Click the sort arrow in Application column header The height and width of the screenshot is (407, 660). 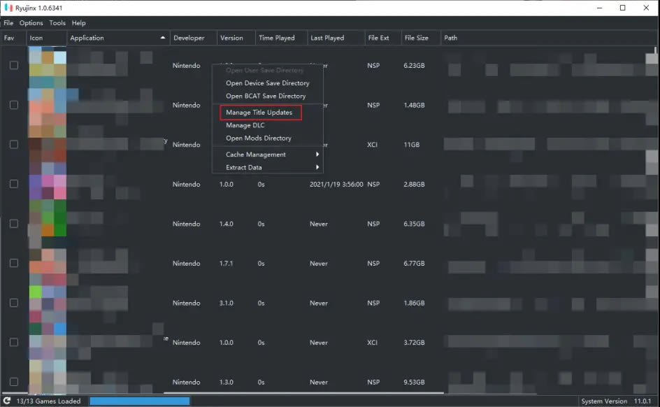[x=163, y=38]
